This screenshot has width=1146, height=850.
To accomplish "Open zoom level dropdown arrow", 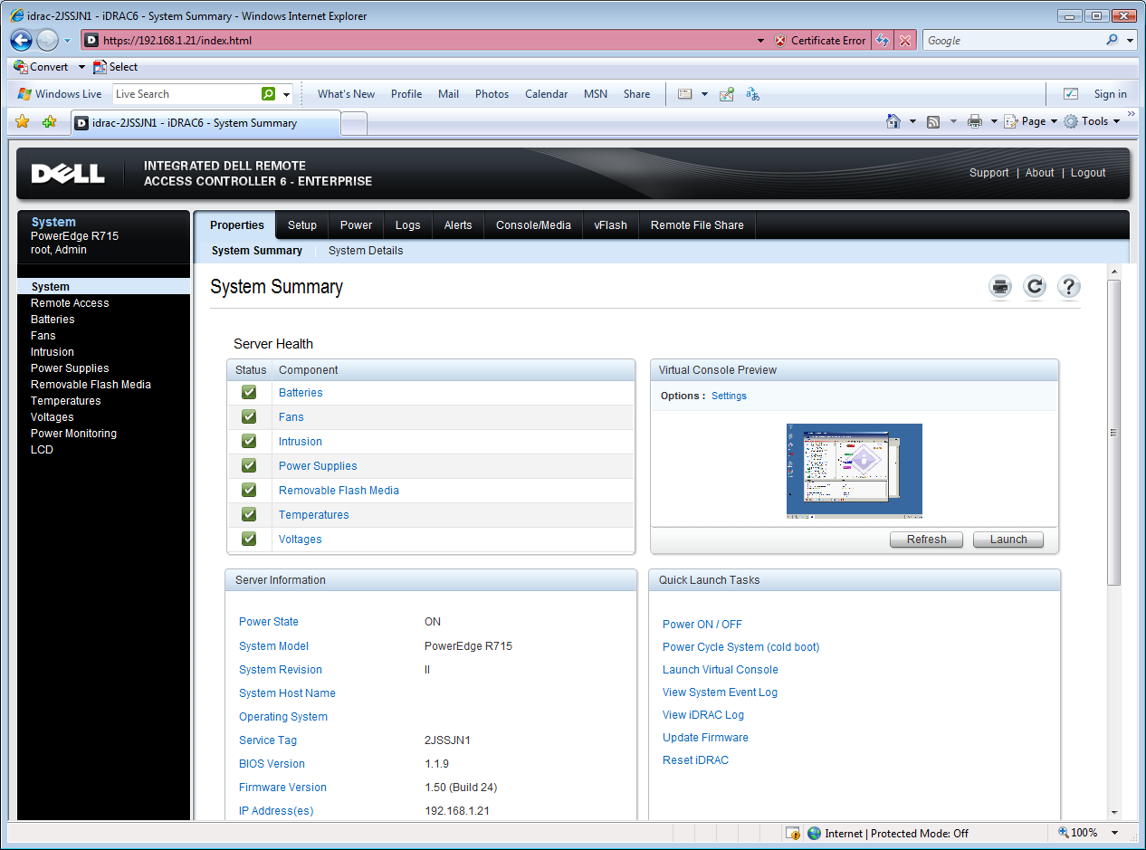I will [x=1115, y=833].
